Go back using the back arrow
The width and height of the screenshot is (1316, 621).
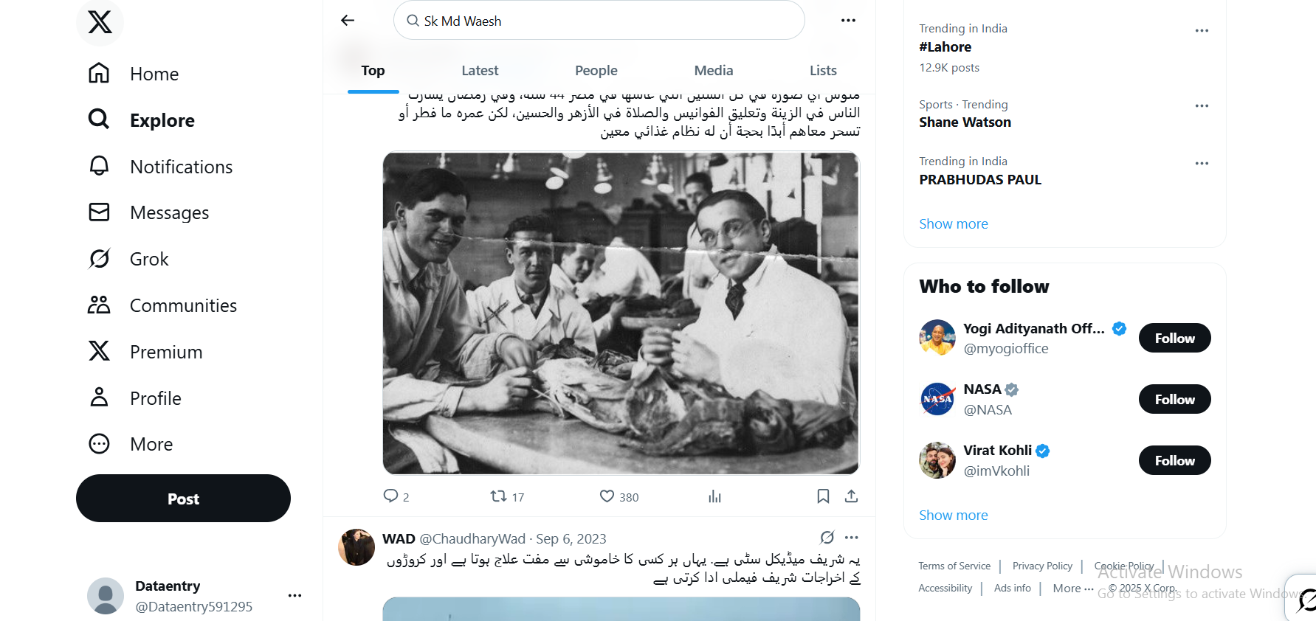tap(348, 21)
